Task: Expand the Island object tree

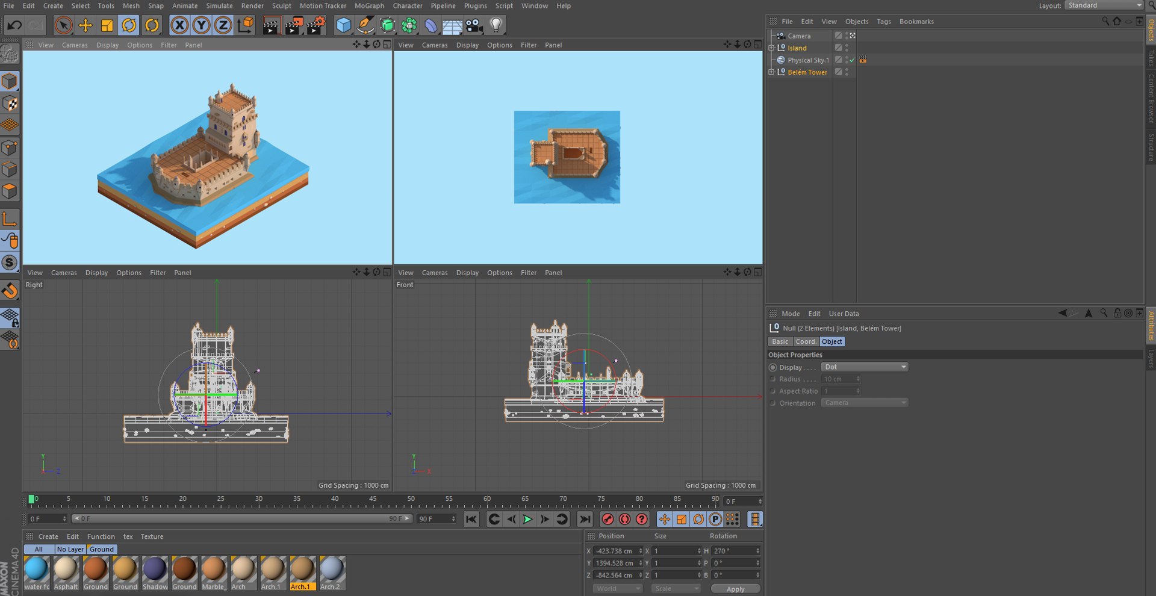Action: [x=771, y=48]
